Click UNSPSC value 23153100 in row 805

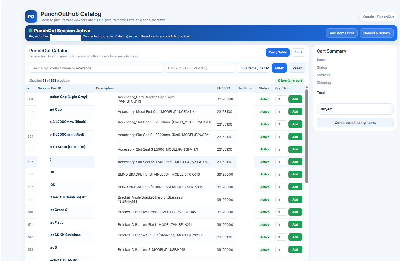(224, 149)
